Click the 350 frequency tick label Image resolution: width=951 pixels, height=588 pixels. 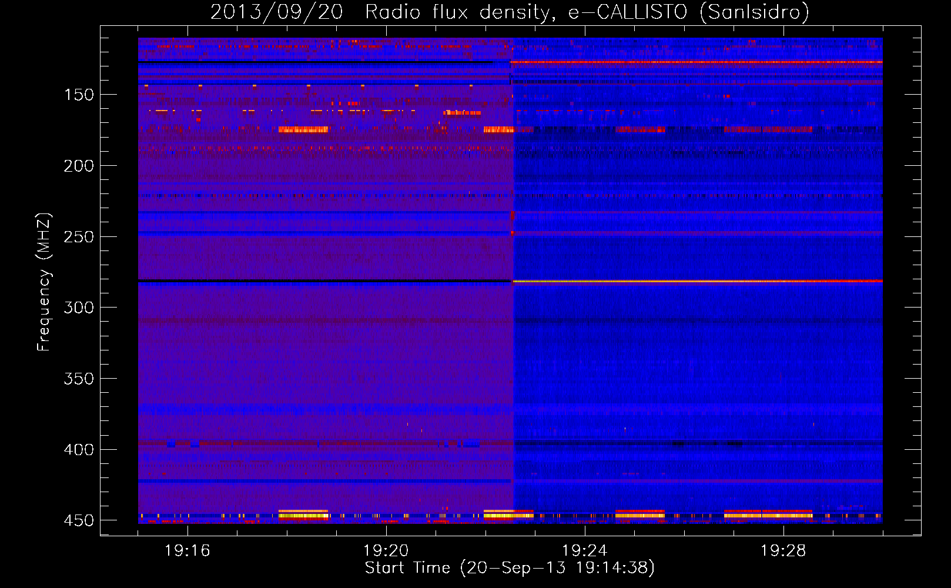pos(79,379)
